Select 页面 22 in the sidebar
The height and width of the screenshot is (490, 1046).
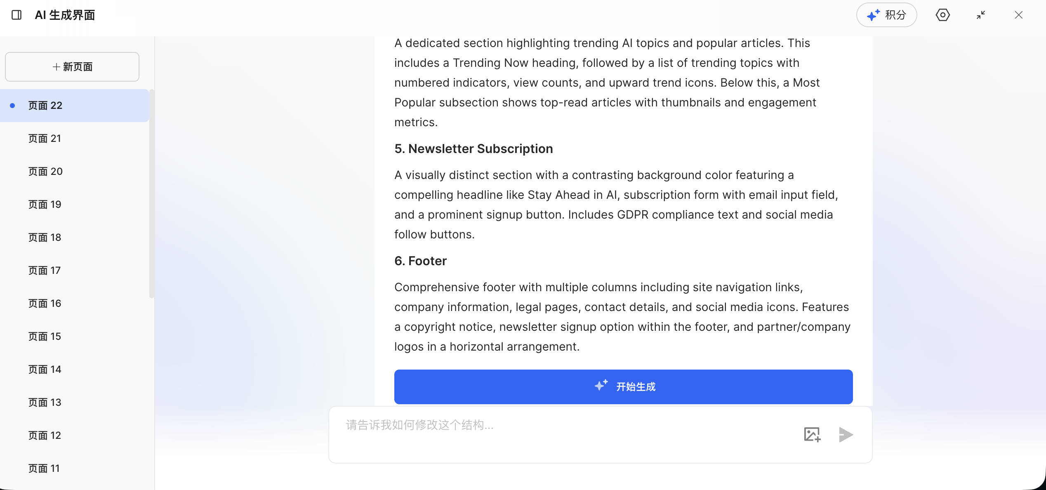coord(74,106)
